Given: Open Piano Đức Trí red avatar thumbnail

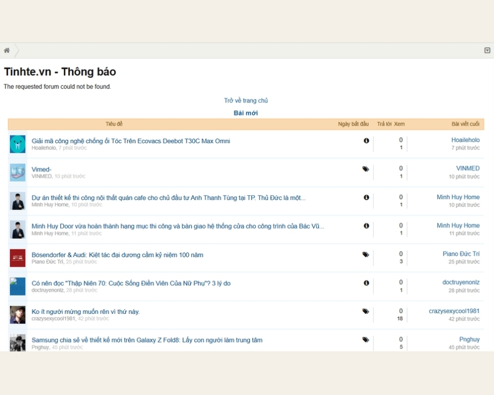Looking at the screenshot, I should coord(18,258).
